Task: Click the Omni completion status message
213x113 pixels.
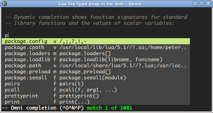Action: point(43,108)
